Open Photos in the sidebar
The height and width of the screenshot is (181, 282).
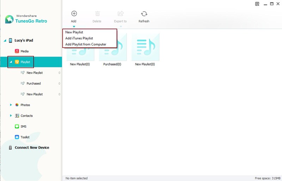click(x=25, y=105)
